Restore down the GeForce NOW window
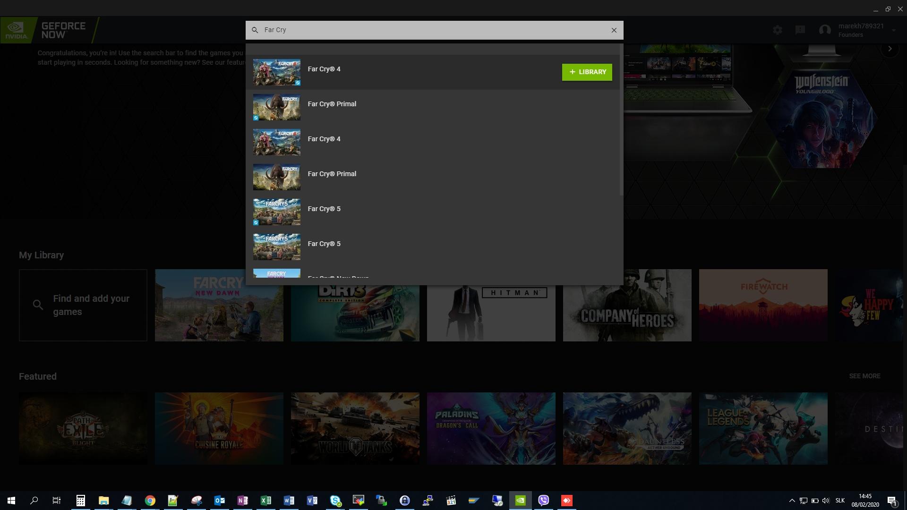907x510 pixels. tap(888, 9)
